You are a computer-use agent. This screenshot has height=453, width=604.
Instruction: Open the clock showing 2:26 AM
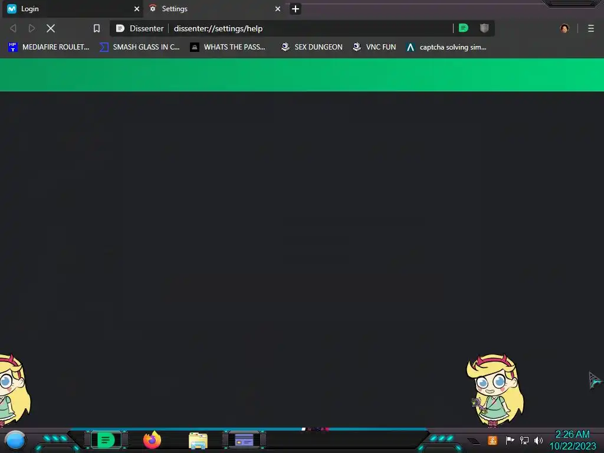click(572, 440)
